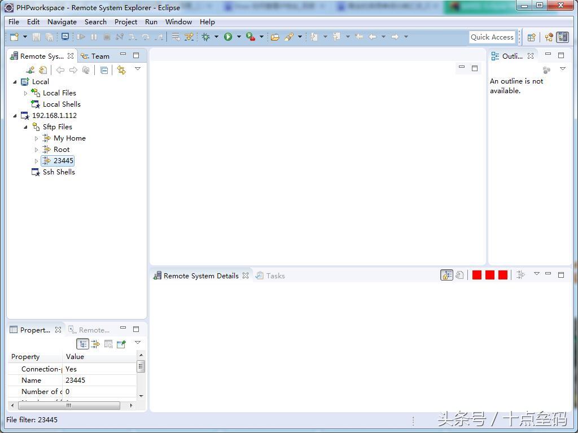Click the Open Perspective icon
This screenshot has width=578, height=433.
point(531,37)
